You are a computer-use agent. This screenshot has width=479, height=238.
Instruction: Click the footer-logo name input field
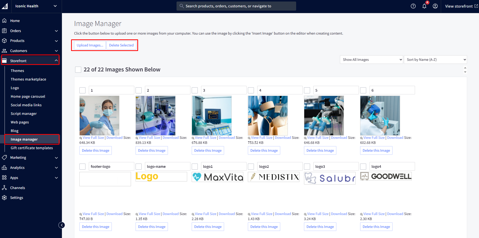pyautogui.click(x=111, y=167)
